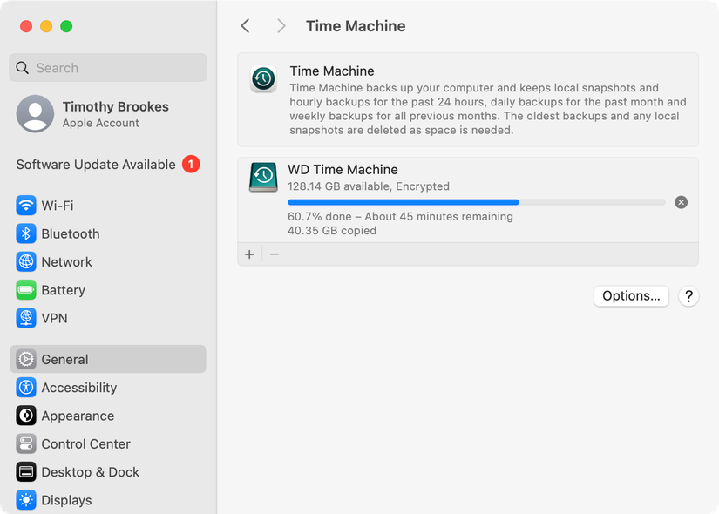Navigate back using the left chevron
Image resolution: width=719 pixels, height=514 pixels.
pos(245,26)
